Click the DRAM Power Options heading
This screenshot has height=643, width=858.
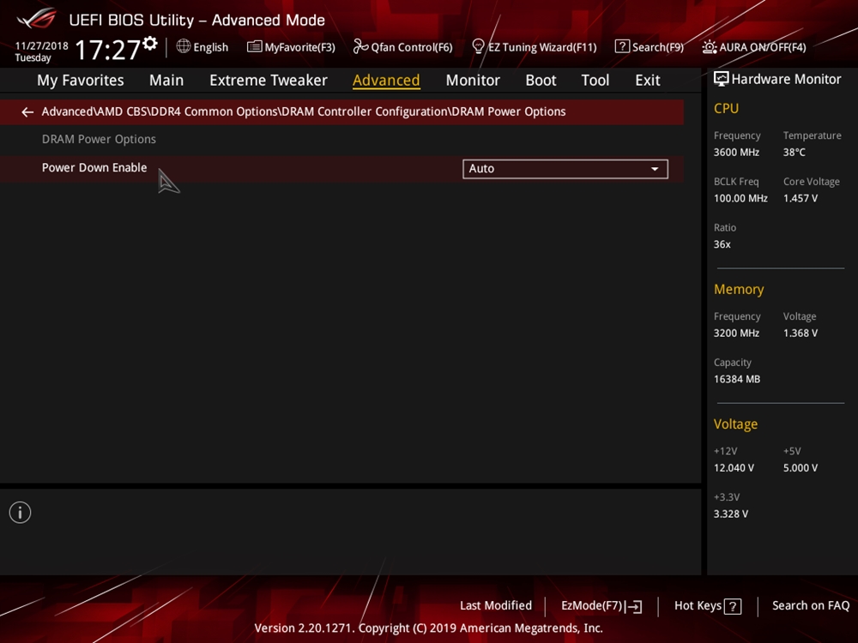click(99, 140)
